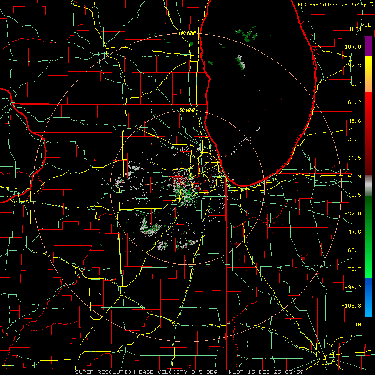The image size is (375, 375).
Task: Click the VEL legend heading
Action: [x=366, y=25]
